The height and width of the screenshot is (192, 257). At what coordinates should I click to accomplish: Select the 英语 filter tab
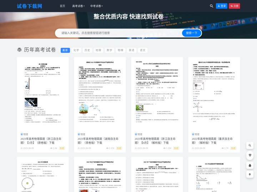pyautogui.click(x=131, y=50)
